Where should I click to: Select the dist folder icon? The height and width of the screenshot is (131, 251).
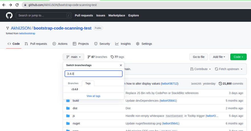68,108
